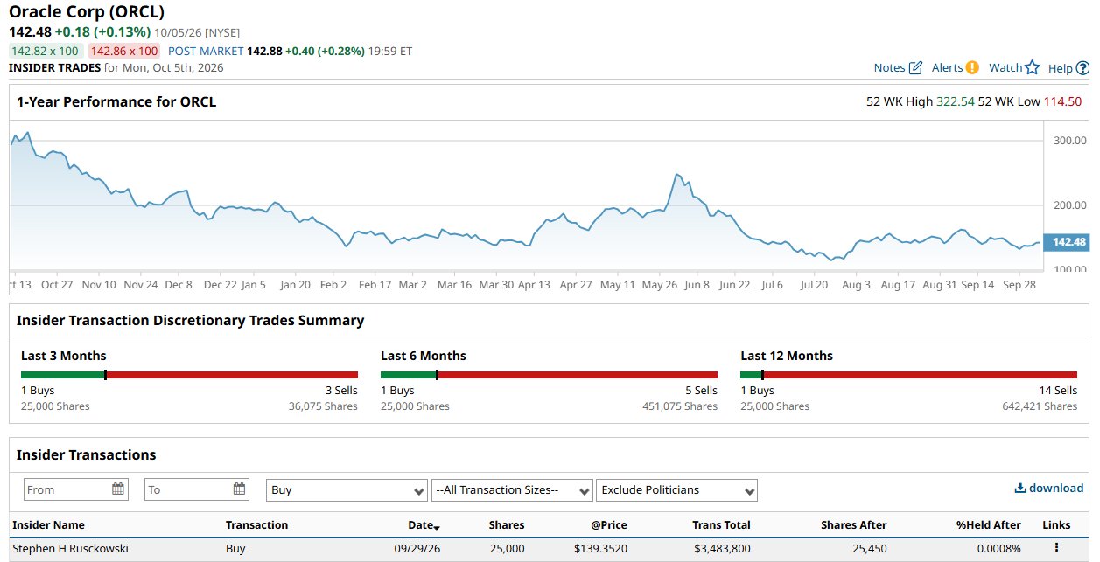The image size is (1100, 562).
Task: Click the Last 3 Months buy/sell bar
Action: [x=189, y=375]
